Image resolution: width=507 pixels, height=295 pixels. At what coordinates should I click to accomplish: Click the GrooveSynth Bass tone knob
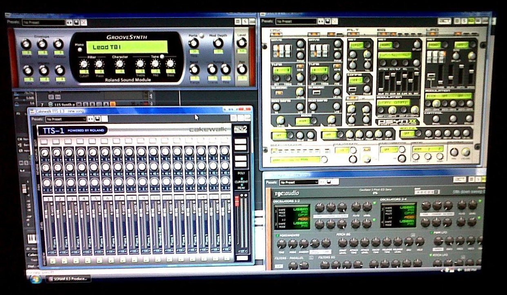pyautogui.click(x=170, y=64)
